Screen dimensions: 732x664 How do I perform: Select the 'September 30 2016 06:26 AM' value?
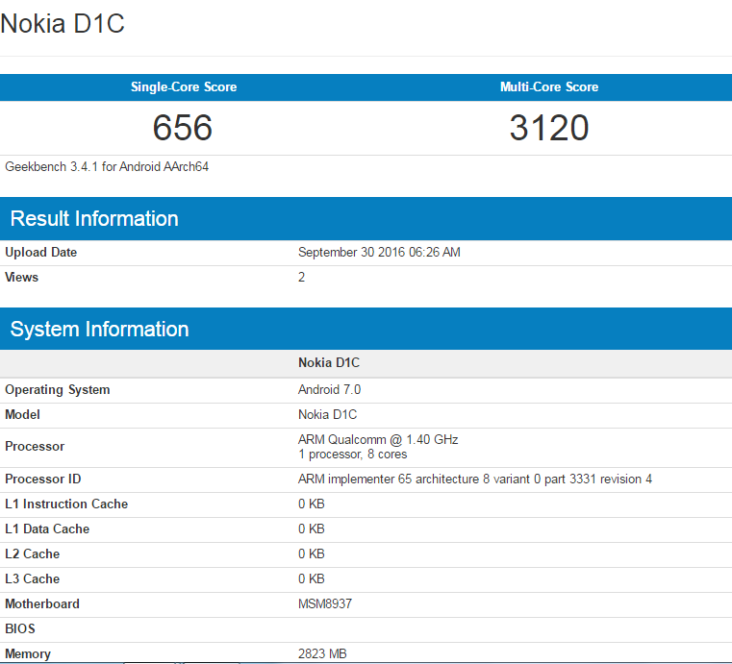pyautogui.click(x=379, y=253)
